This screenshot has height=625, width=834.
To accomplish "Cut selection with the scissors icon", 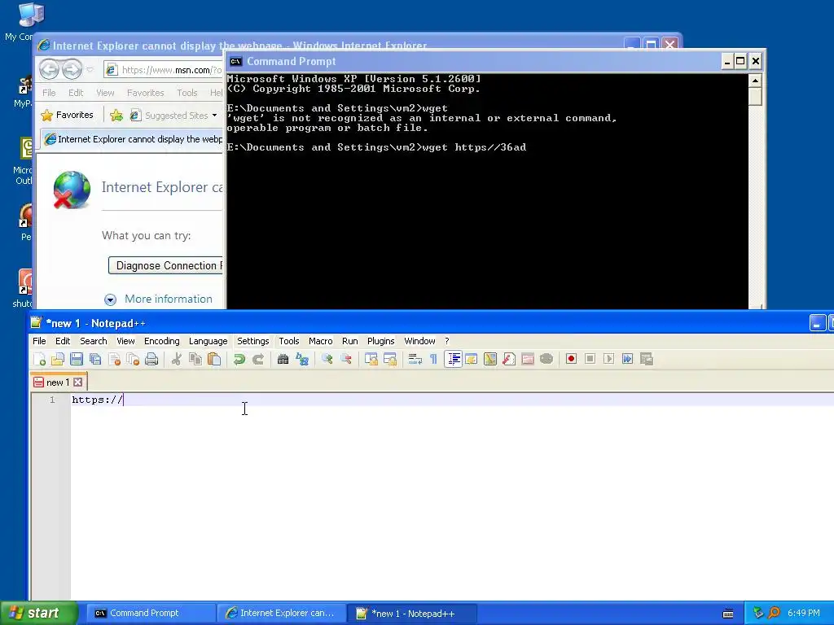I will pos(177,359).
